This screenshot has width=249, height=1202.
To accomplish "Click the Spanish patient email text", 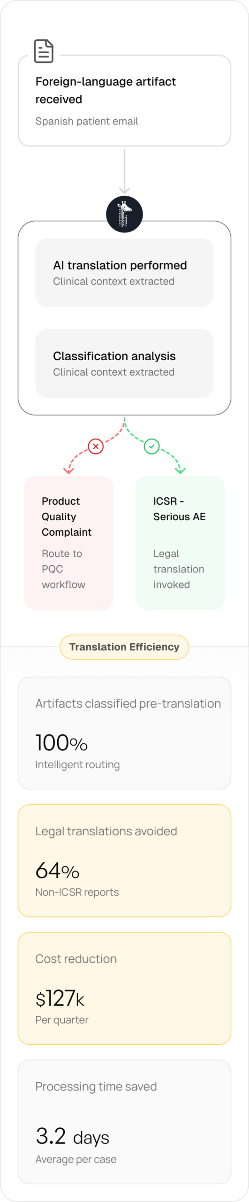I will 87,121.
